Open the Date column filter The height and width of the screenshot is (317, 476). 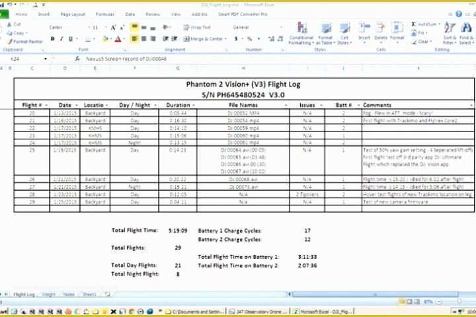coord(77,105)
